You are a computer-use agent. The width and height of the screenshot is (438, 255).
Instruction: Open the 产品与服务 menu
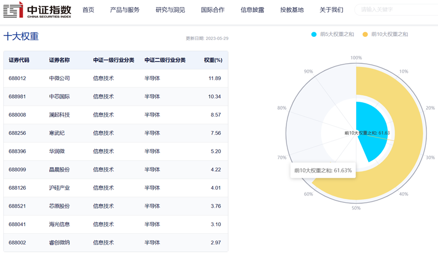[x=125, y=10]
